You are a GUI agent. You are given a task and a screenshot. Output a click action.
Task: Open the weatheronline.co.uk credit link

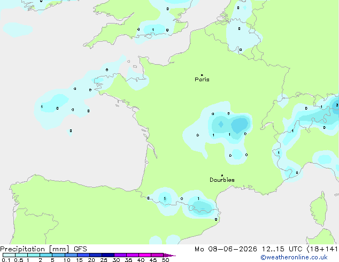point(294,257)
